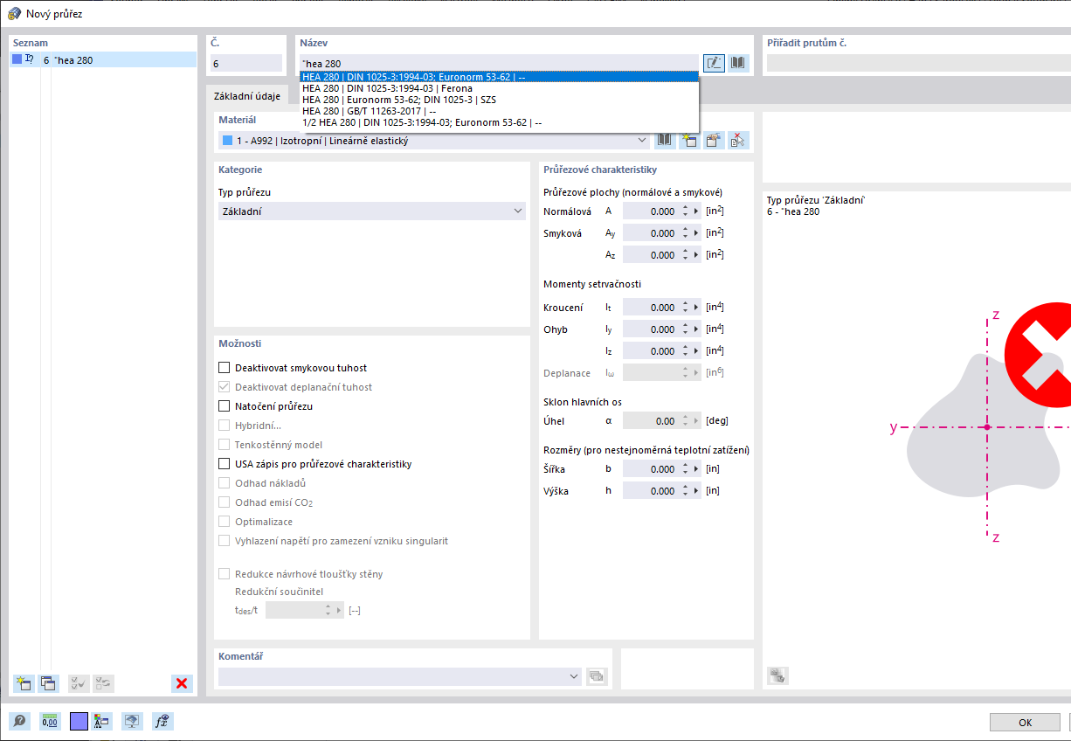Click the Smyková Ay value field
Viewport: 1071px width, 741px height.
[651, 233]
